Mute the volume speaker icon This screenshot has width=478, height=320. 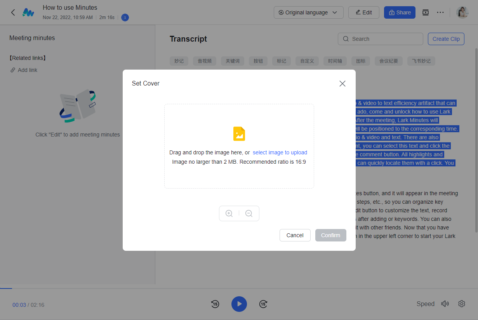[445, 304]
